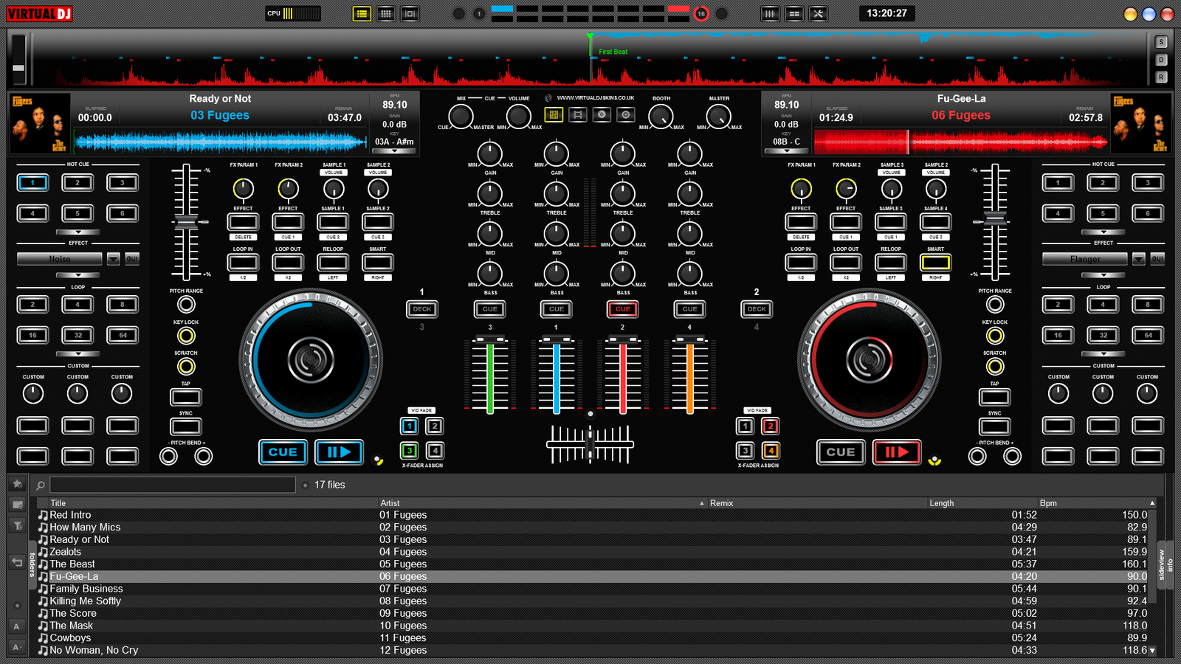Play or pause the left deck
Screen dimensions: 1181x664
pyautogui.click(x=339, y=452)
